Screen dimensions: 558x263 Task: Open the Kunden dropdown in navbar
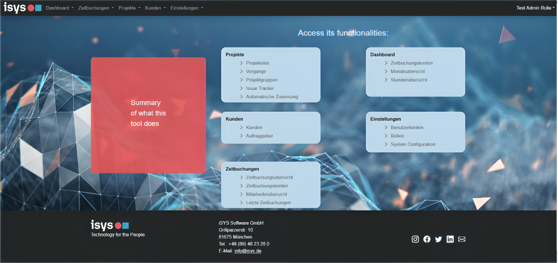coord(156,8)
